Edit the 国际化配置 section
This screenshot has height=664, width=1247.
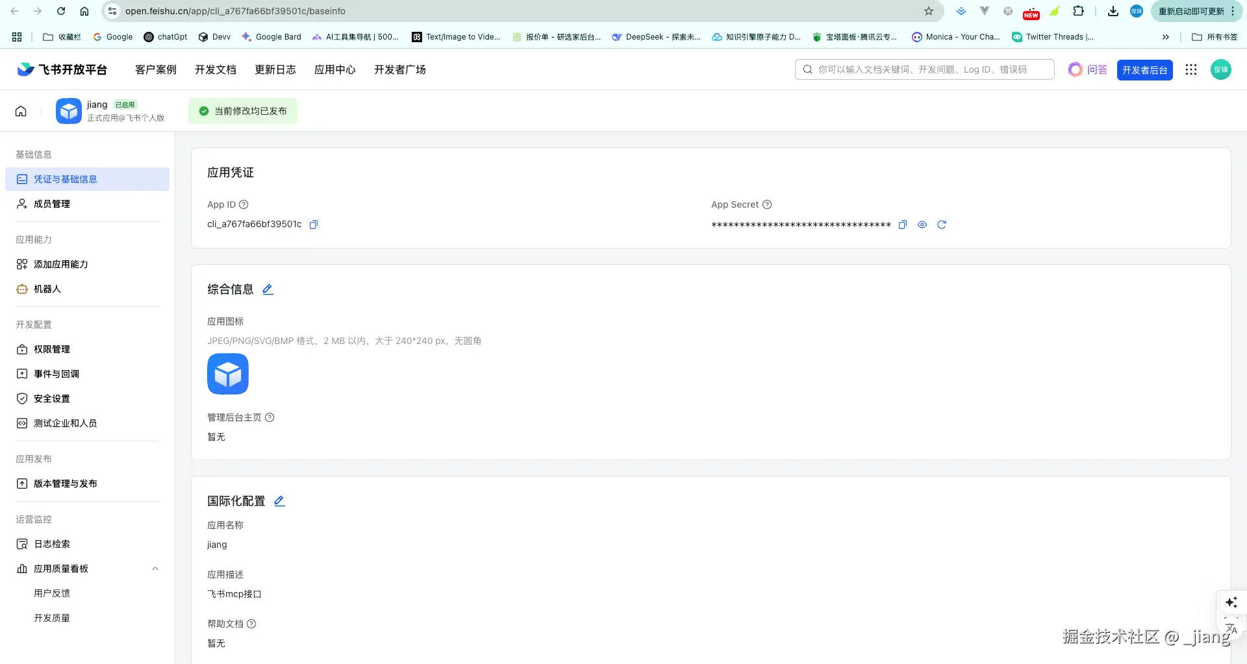coord(279,500)
